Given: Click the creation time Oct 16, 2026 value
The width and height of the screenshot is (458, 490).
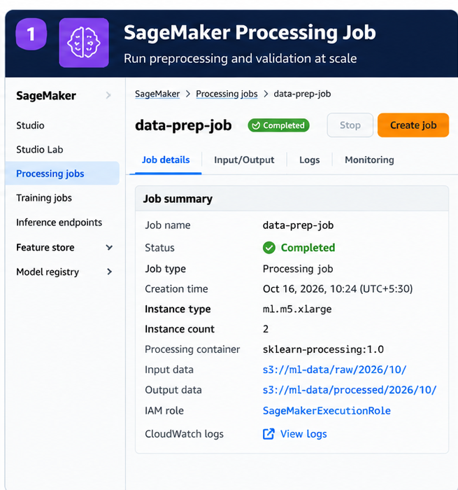Looking at the screenshot, I should point(338,288).
